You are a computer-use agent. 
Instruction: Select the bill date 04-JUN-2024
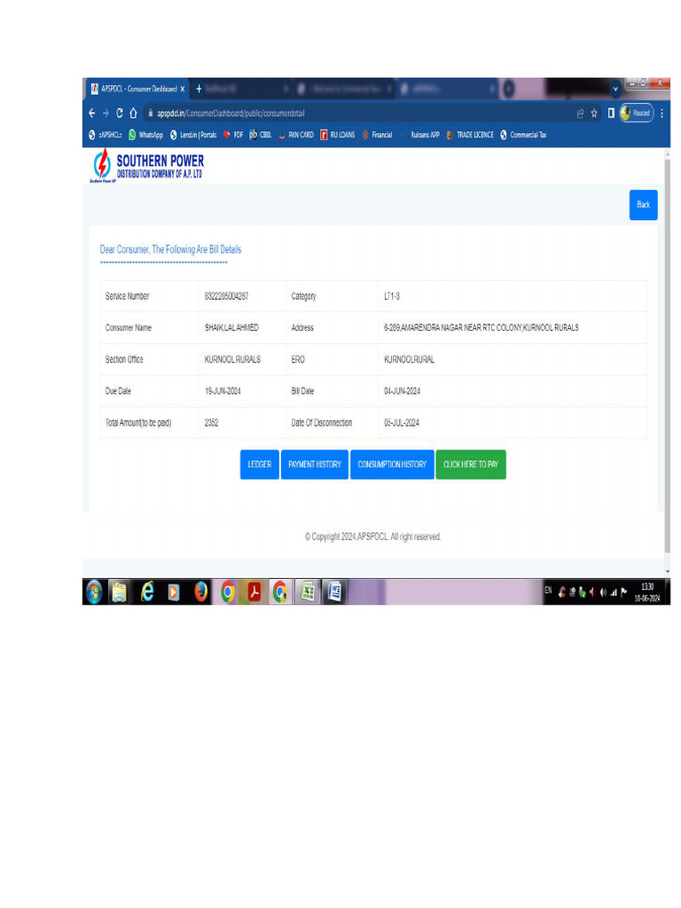tap(402, 391)
